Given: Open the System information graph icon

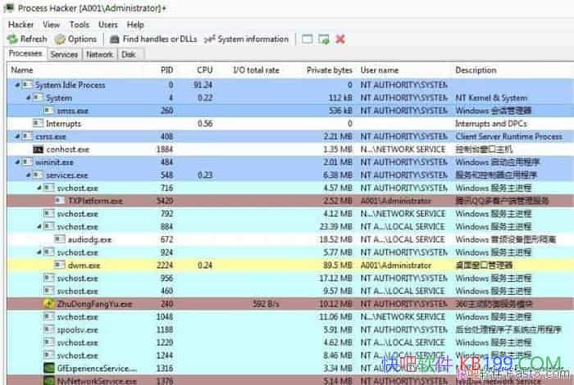Looking at the screenshot, I should 209,39.
